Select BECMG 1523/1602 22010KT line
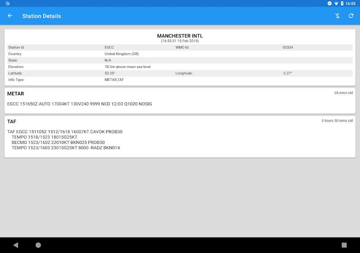The height and width of the screenshot is (253, 360). (x=58, y=142)
